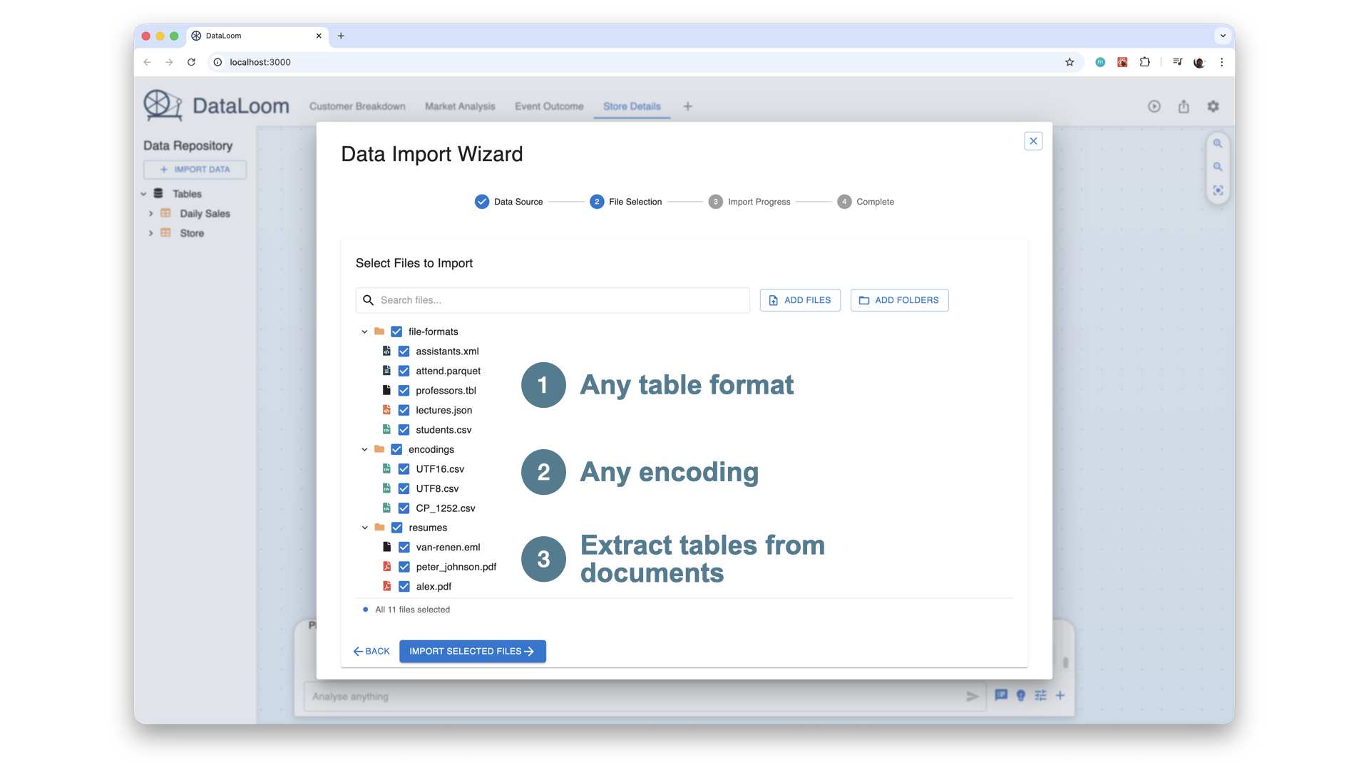Open the share icon near the settings gear
The width and height of the screenshot is (1369, 770).
[1184, 106]
